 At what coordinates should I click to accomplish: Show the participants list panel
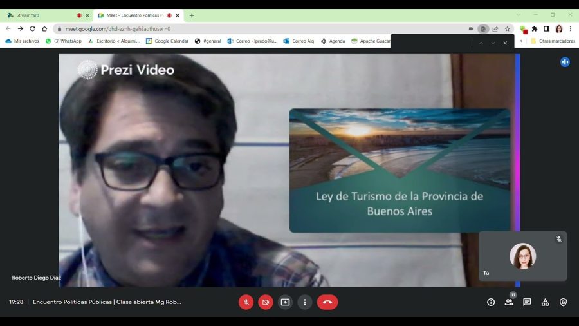point(509,302)
